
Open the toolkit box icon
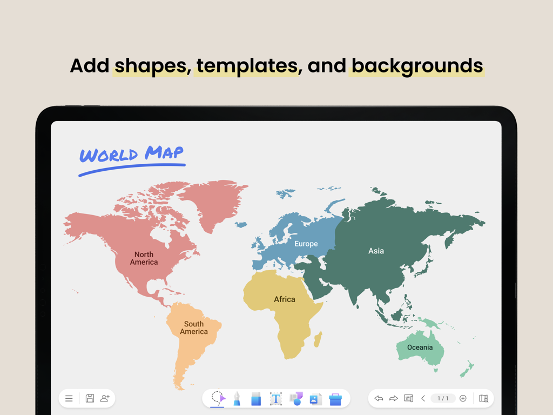click(x=335, y=398)
